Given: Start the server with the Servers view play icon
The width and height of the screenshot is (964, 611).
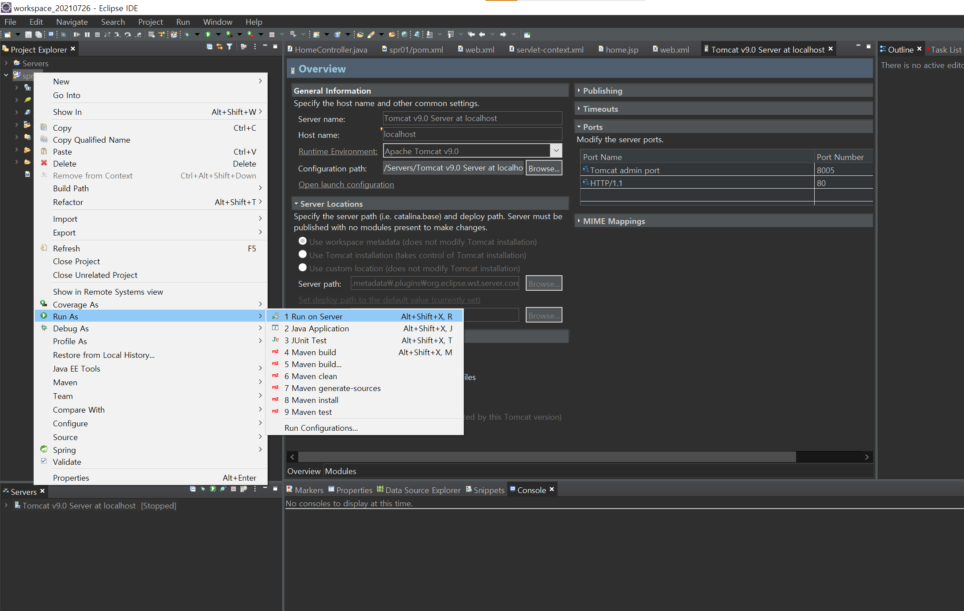Looking at the screenshot, I should (213, 489).
